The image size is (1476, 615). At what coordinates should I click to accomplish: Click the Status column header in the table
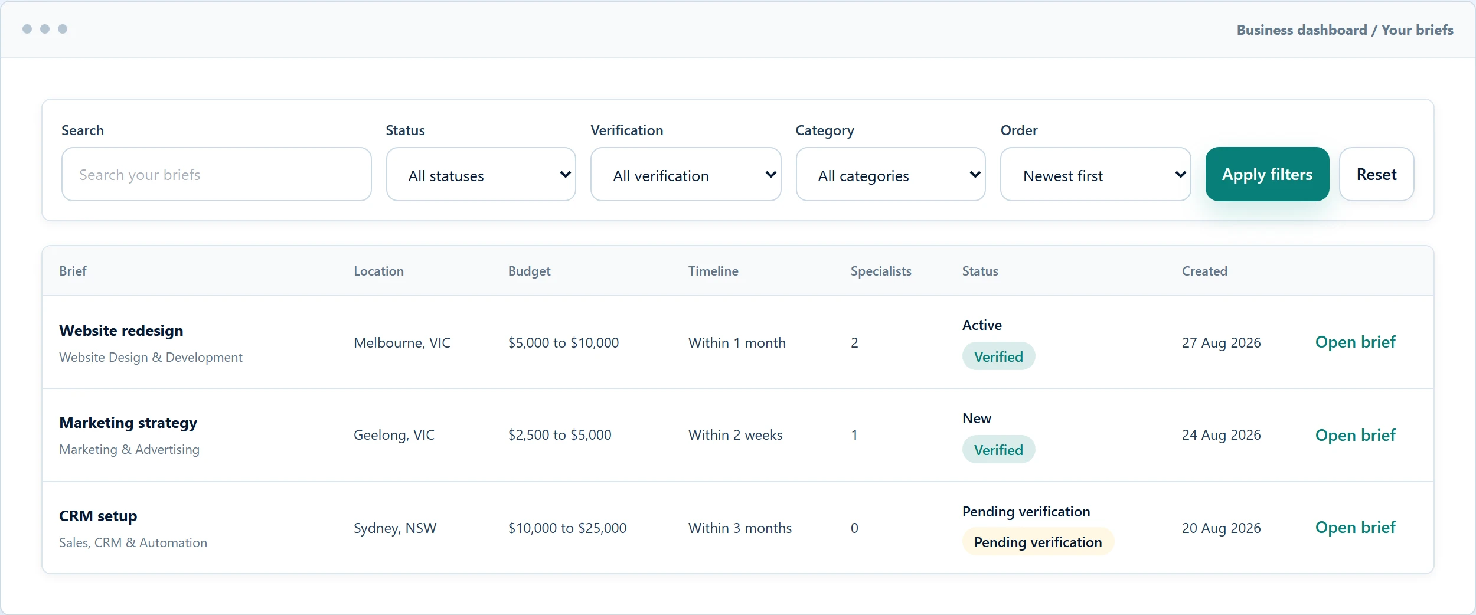pos(980,271)
